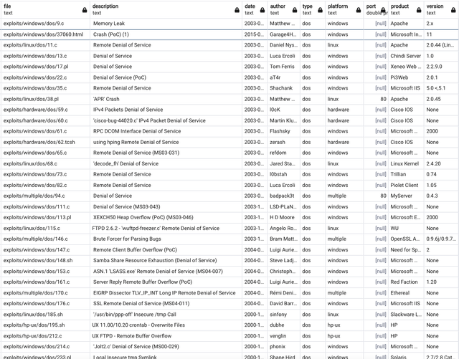The height and width of the screenshot is (359, 459).
Task: Click author cell 'Luca Ercoli' for Chindi Server
Action: tap(284, 56)
